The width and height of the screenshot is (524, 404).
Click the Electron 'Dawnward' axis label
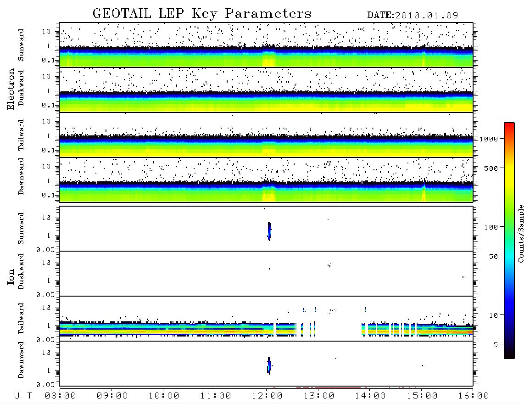coord(21,176)
